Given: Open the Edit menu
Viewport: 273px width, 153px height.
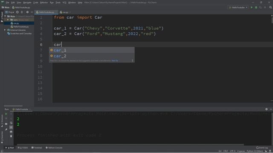Looking at the screenshot, I should [x=13, y=3].
